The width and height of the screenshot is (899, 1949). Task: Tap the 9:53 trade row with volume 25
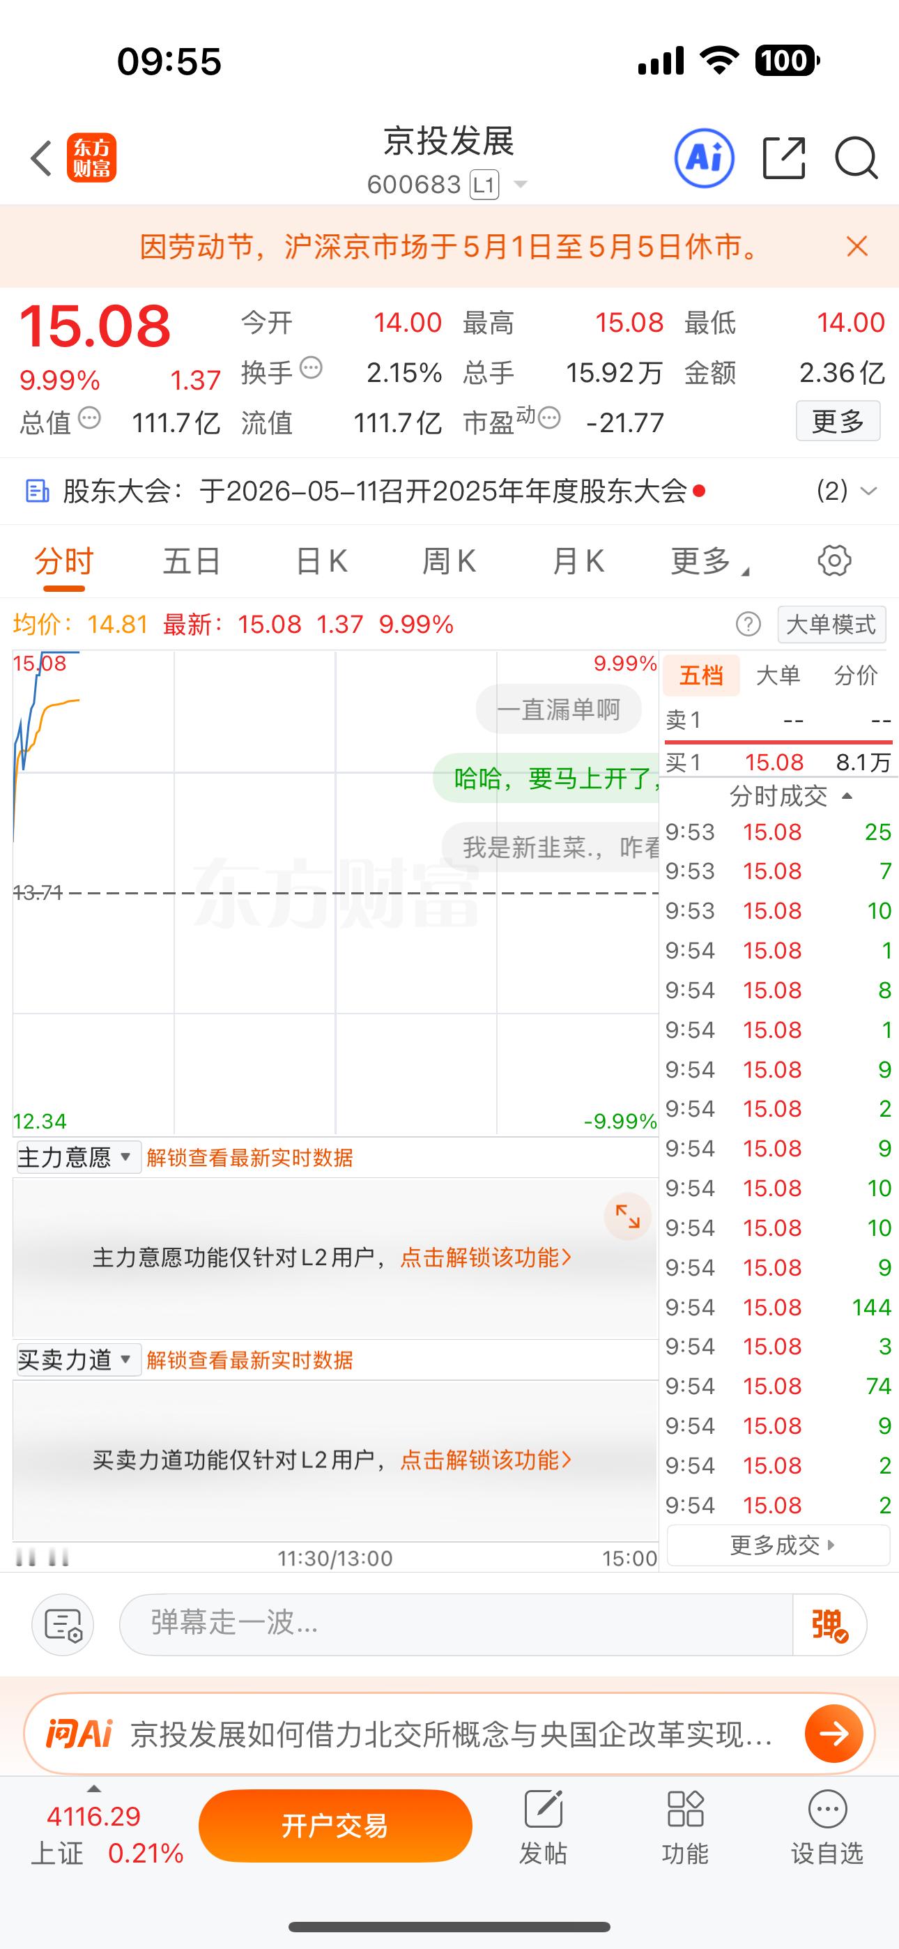coord(778,832)
